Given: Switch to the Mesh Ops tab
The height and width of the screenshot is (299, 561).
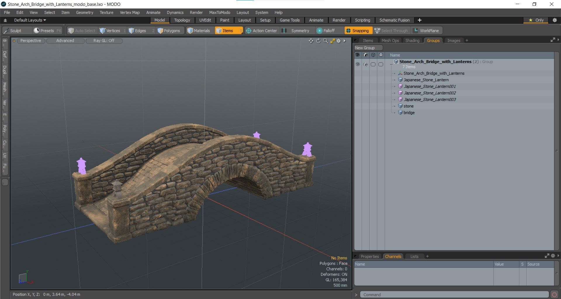Looking at the screenshot, I should click(390, 41).
